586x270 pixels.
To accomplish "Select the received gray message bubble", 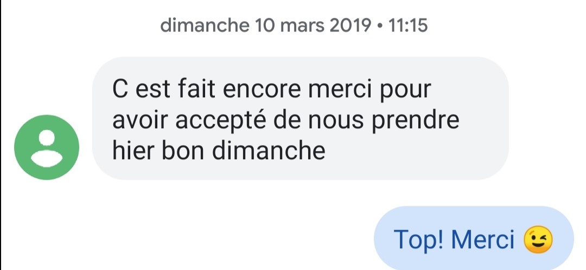I will pyautogui.click(x=300, y=118).
